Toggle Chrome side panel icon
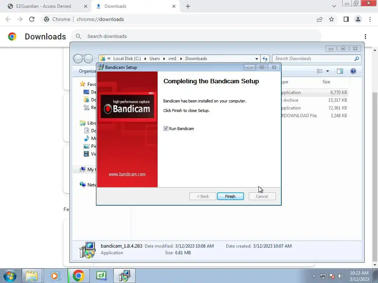The height and width of the screenshot is (283, 378). tap(346, 19)
